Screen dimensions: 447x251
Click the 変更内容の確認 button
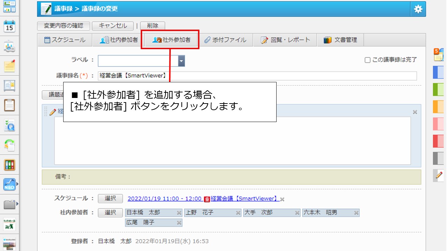click(x=64, y=25)
